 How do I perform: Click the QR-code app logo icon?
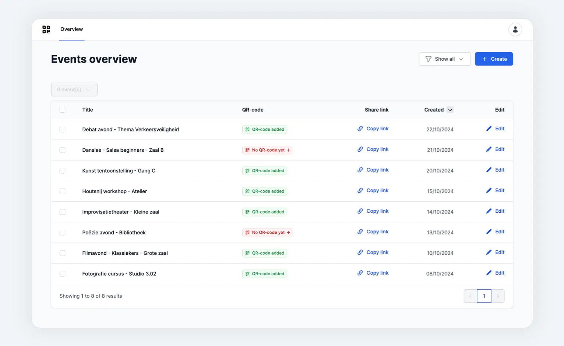(x=46, y=29)
